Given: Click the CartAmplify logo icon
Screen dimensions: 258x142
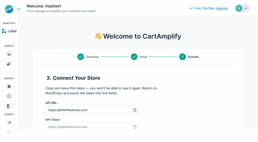Looking at the screenshot, I should [x=9, y=9].
